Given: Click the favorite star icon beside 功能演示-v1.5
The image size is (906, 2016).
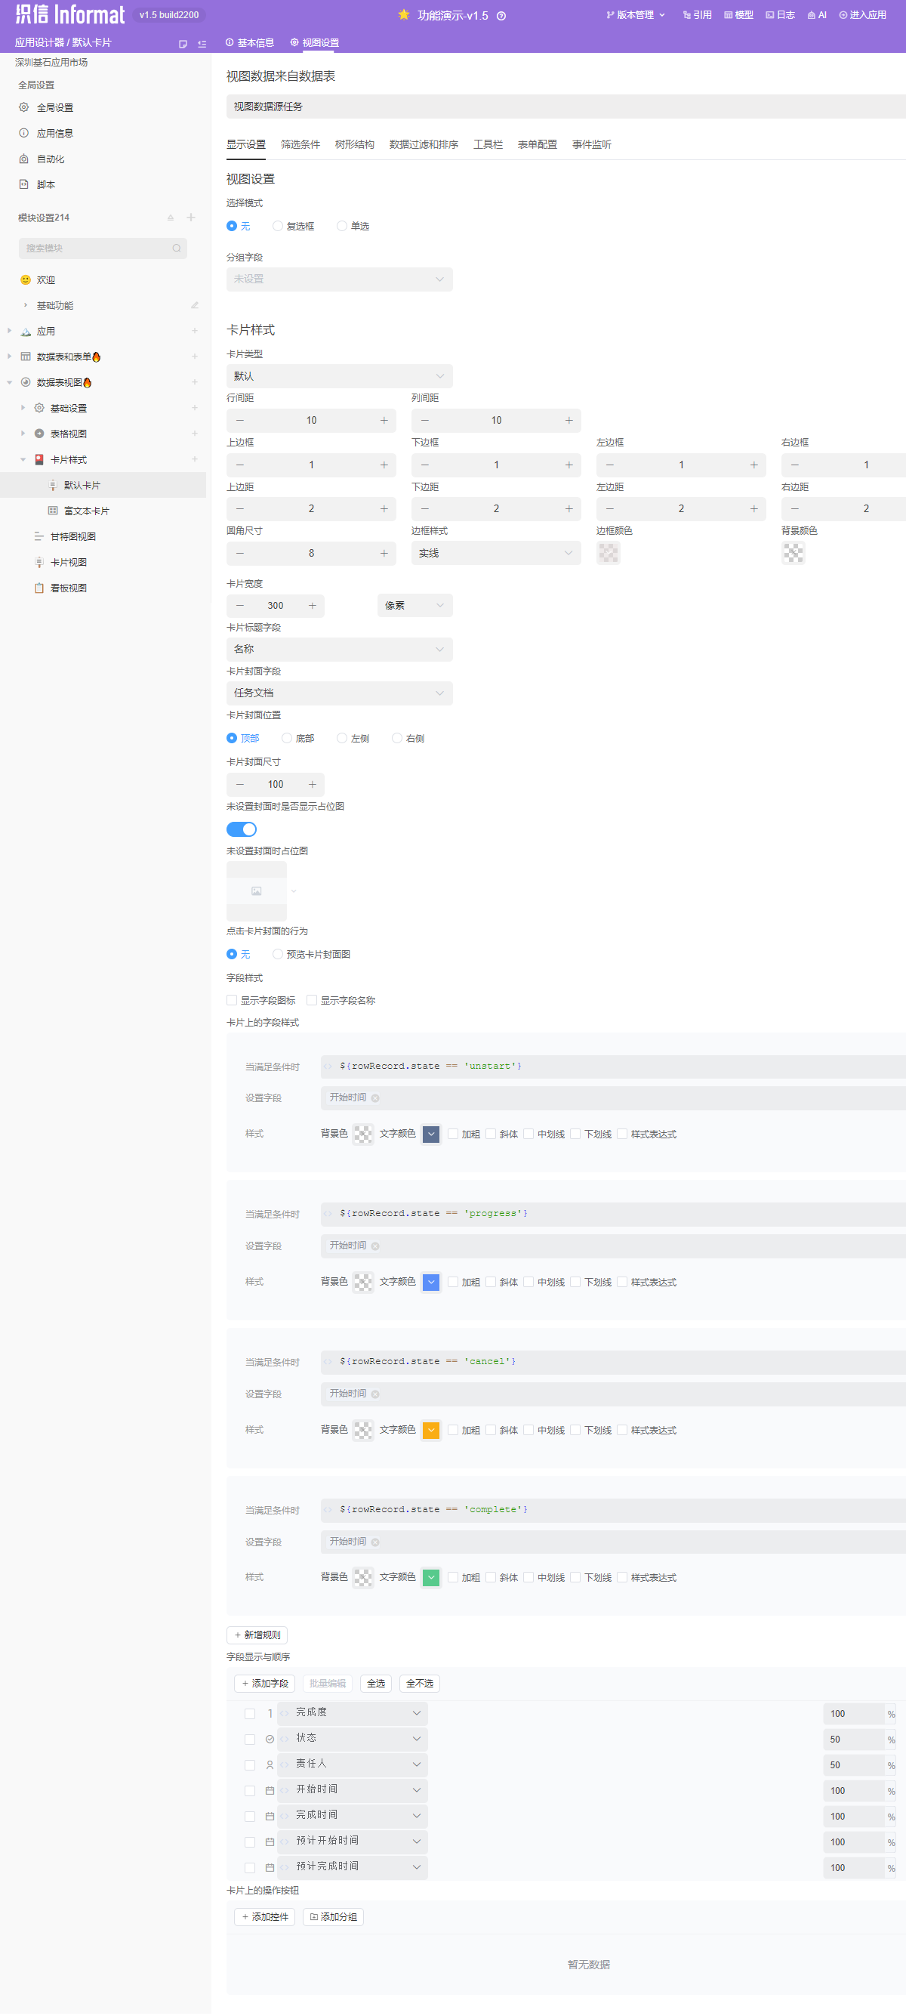Looking at the screenshot, I should click(404, 15).
